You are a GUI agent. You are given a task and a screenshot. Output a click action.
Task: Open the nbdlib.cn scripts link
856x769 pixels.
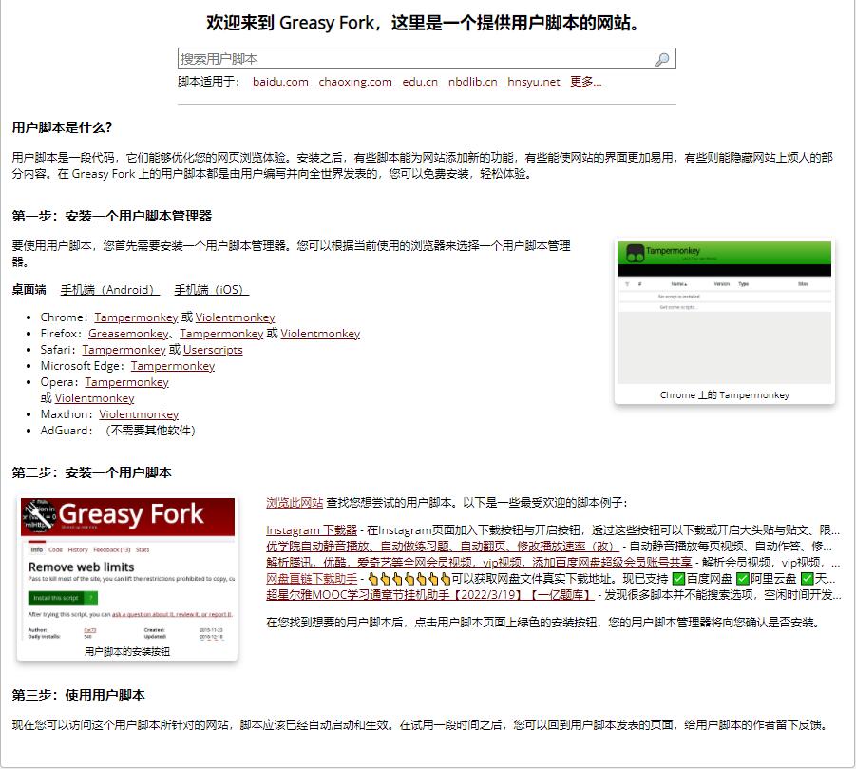pos(473,82)
